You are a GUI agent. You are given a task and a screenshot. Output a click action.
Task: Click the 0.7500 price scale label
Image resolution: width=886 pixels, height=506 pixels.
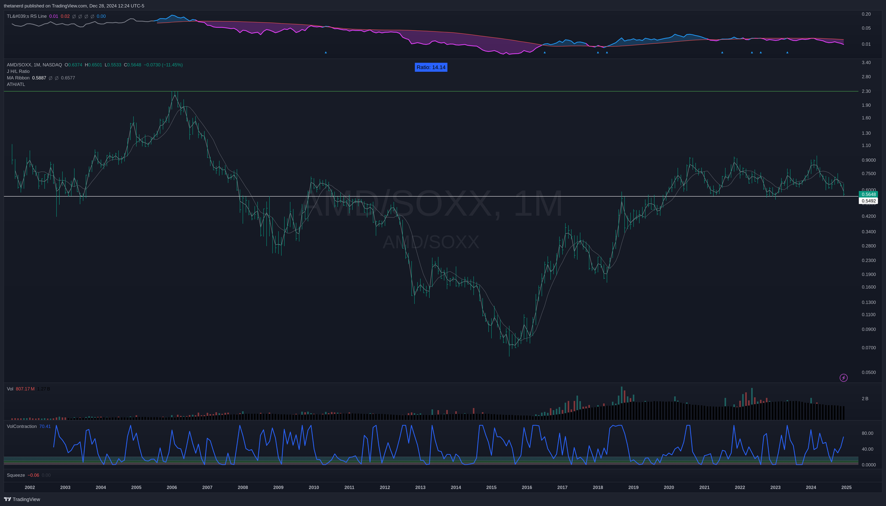click(868, 174)
